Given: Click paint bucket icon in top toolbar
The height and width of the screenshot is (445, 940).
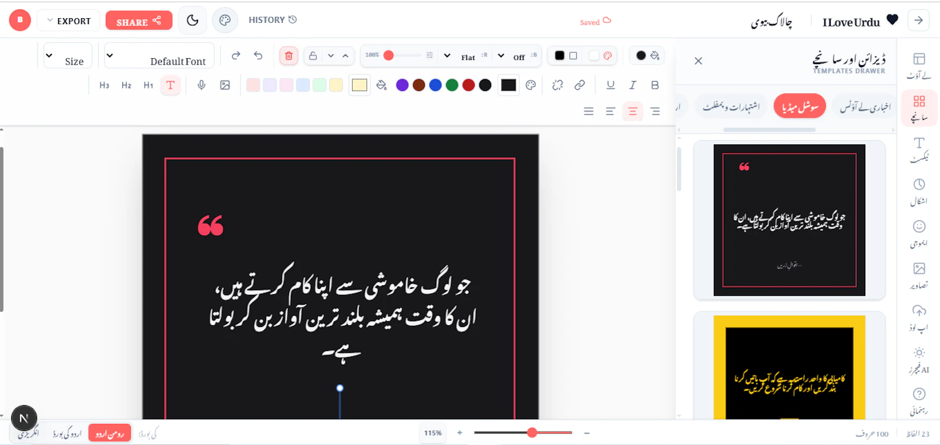Looking at the screenshot, I should [x=655, y=55].
